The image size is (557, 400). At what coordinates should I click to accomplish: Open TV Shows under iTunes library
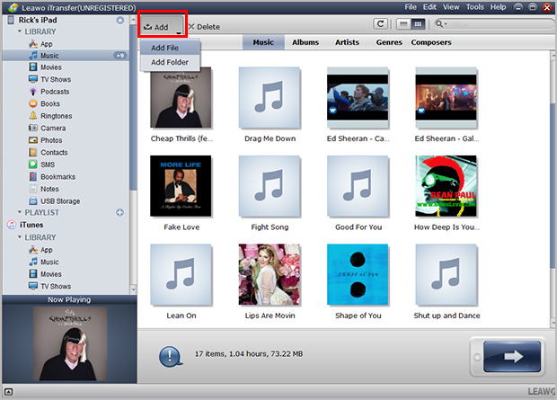pyautogui.click(x=56, y=286)
